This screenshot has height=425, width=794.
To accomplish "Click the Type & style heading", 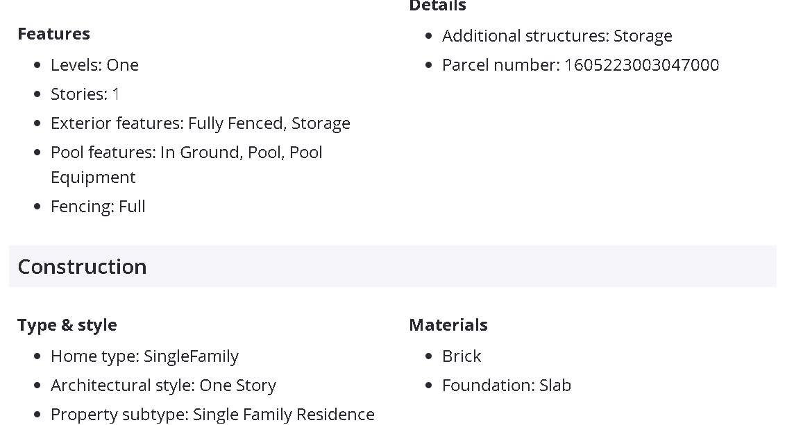I will pos(67,325).
